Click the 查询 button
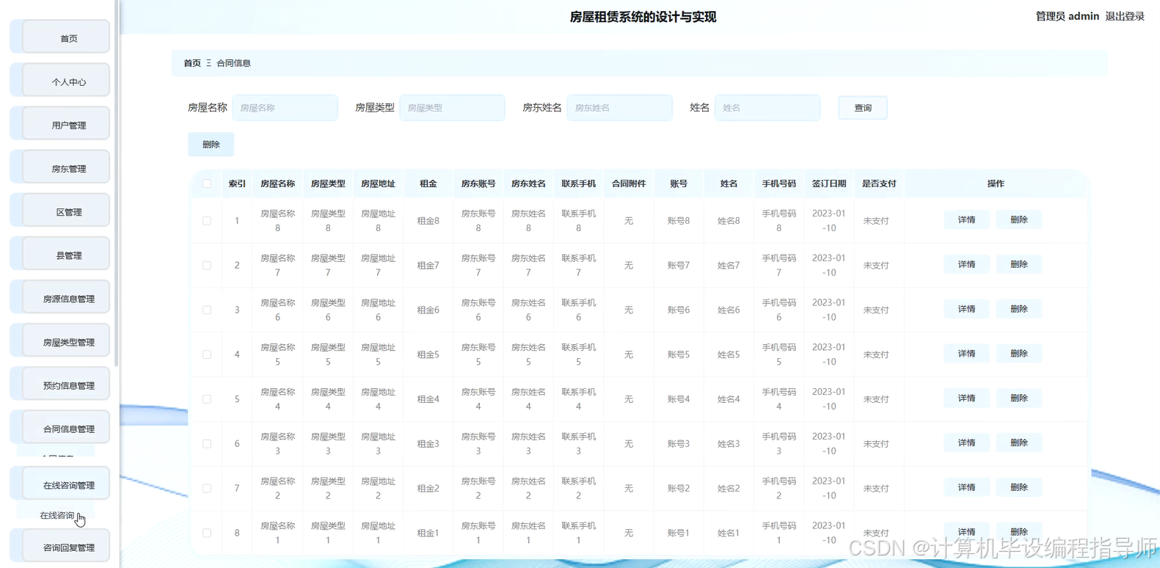 click(863, 108)
